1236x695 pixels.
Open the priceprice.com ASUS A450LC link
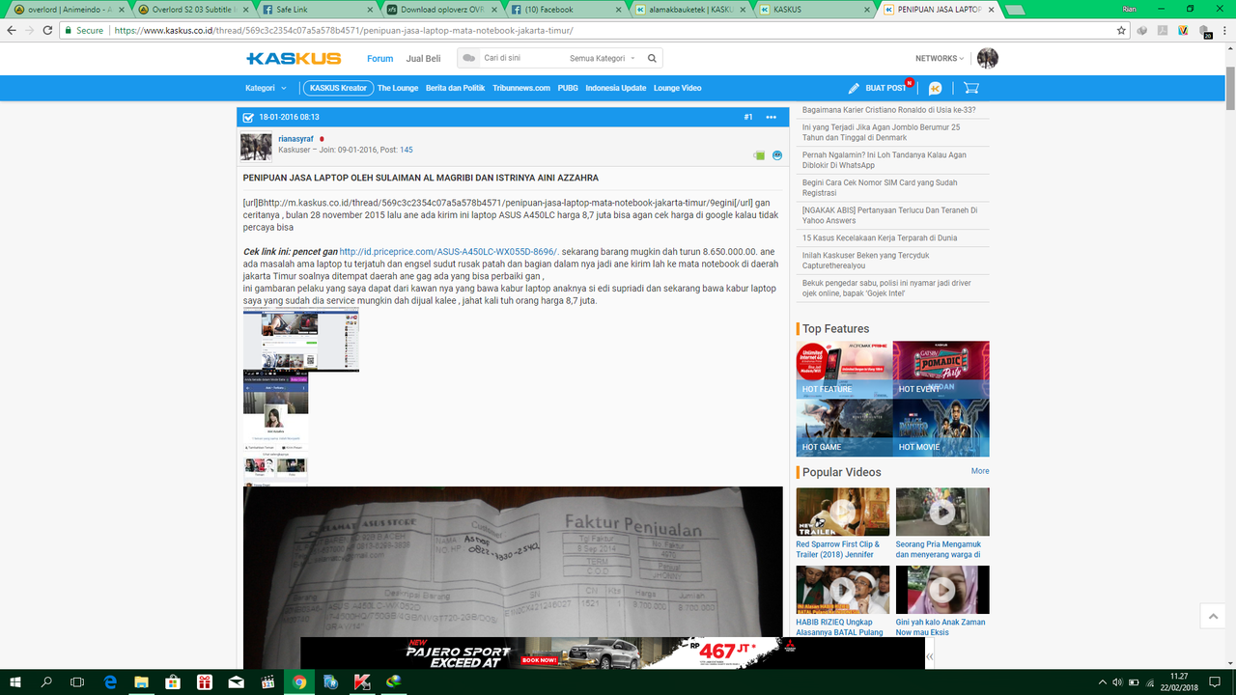[449, 251]
